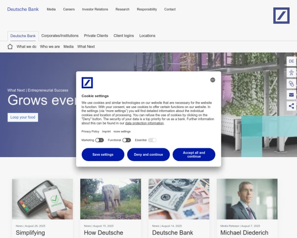
Task: Open more settings link in cookie dialog
Action: click(122, 131)
